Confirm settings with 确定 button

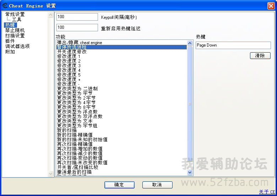click(119, 185)
